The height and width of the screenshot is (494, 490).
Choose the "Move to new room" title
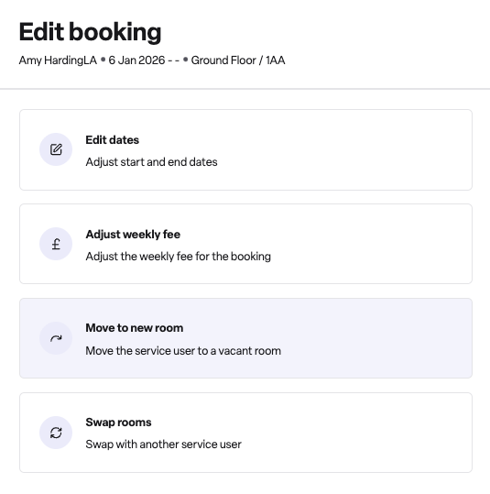(134, 328)
